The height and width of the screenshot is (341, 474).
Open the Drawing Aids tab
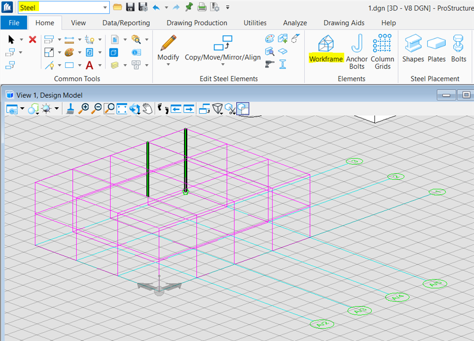344,23
